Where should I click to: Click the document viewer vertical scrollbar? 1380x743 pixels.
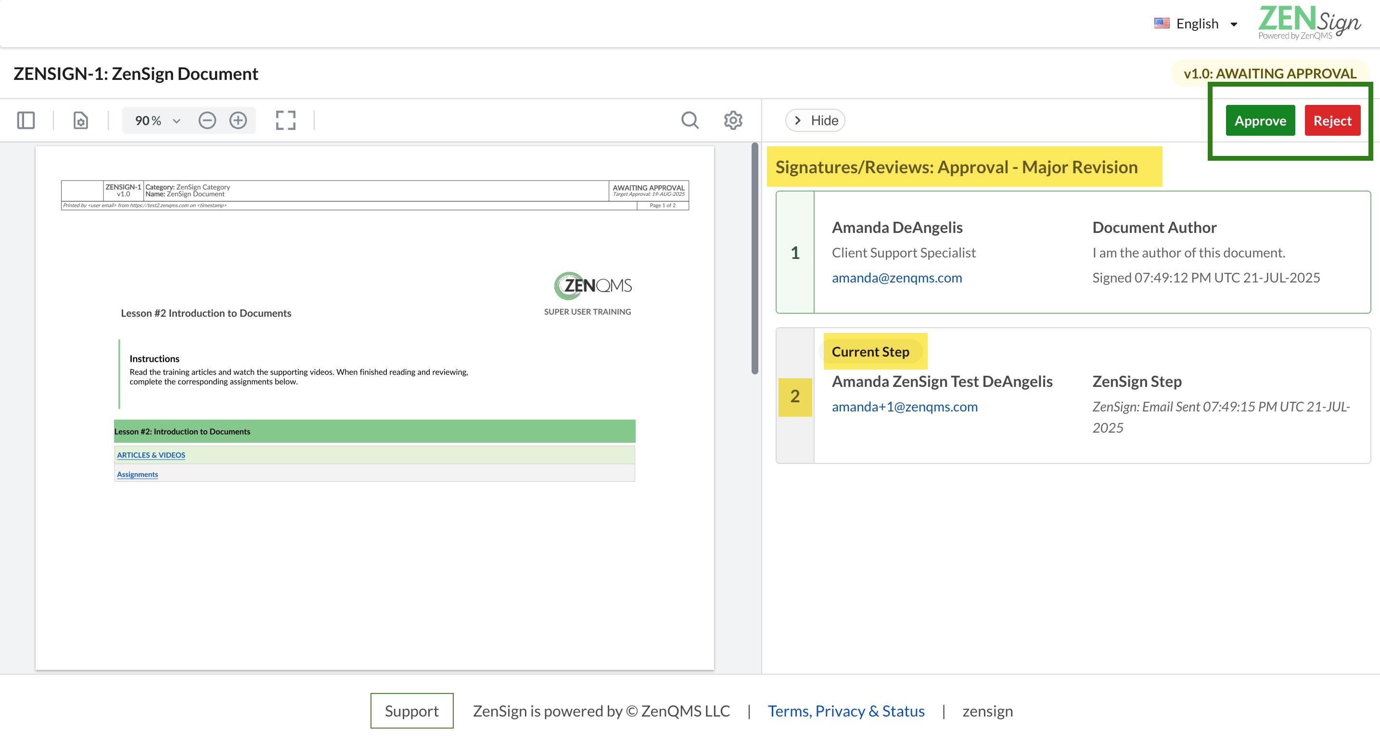point(754,258)
